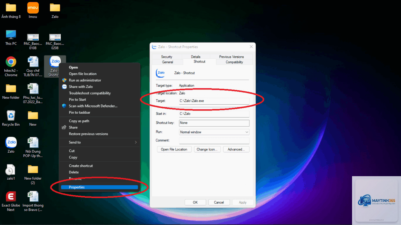
Task: Switch to the Security tab
Action: tap(167, 57)
